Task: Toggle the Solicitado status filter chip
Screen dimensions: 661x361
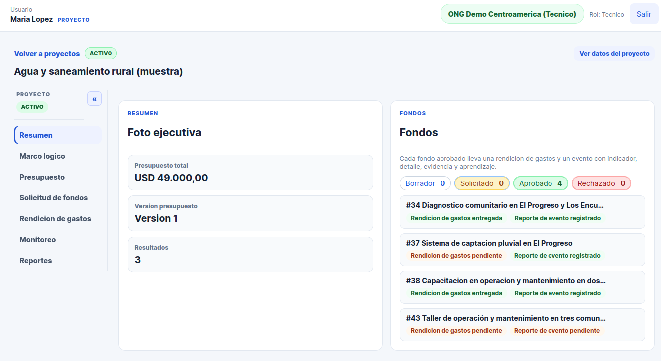Action: [x=482, y=183]
